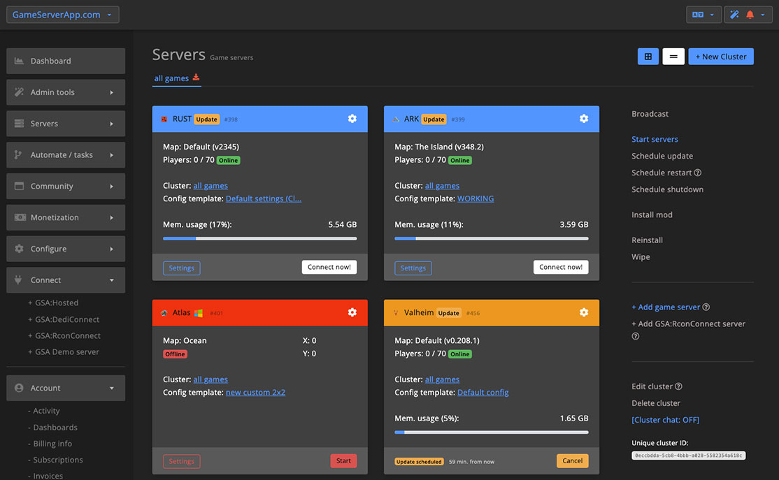This screenshot has height=480, width=779.
Task: Click the RUST game logo icon
Action: tap(164, 119)
